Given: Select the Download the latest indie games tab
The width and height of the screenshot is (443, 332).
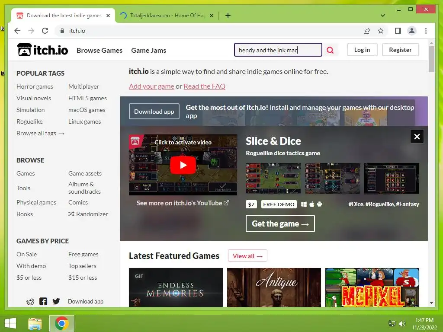Looking at the screenshot, I should tap(64, 16).
